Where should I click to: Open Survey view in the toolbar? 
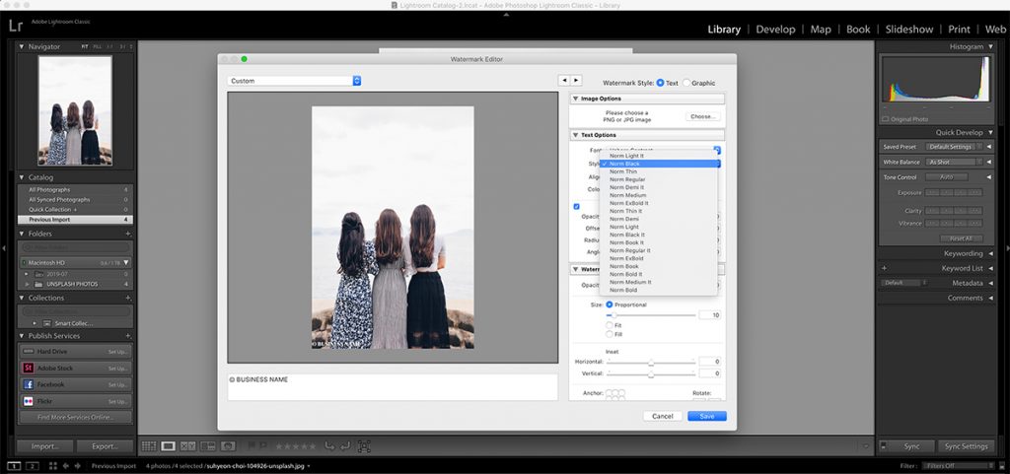pos(208,445)
